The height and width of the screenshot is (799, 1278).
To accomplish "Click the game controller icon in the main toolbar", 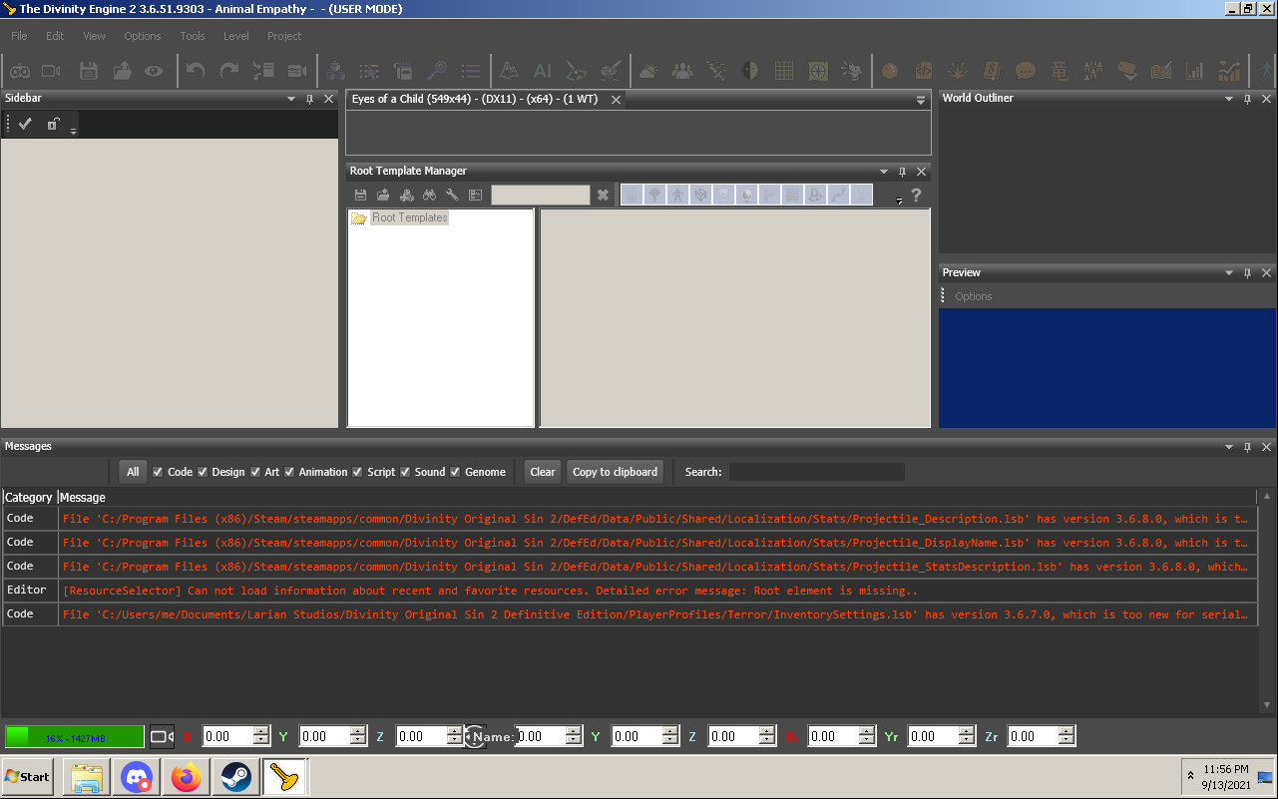I will click(20, 71).
